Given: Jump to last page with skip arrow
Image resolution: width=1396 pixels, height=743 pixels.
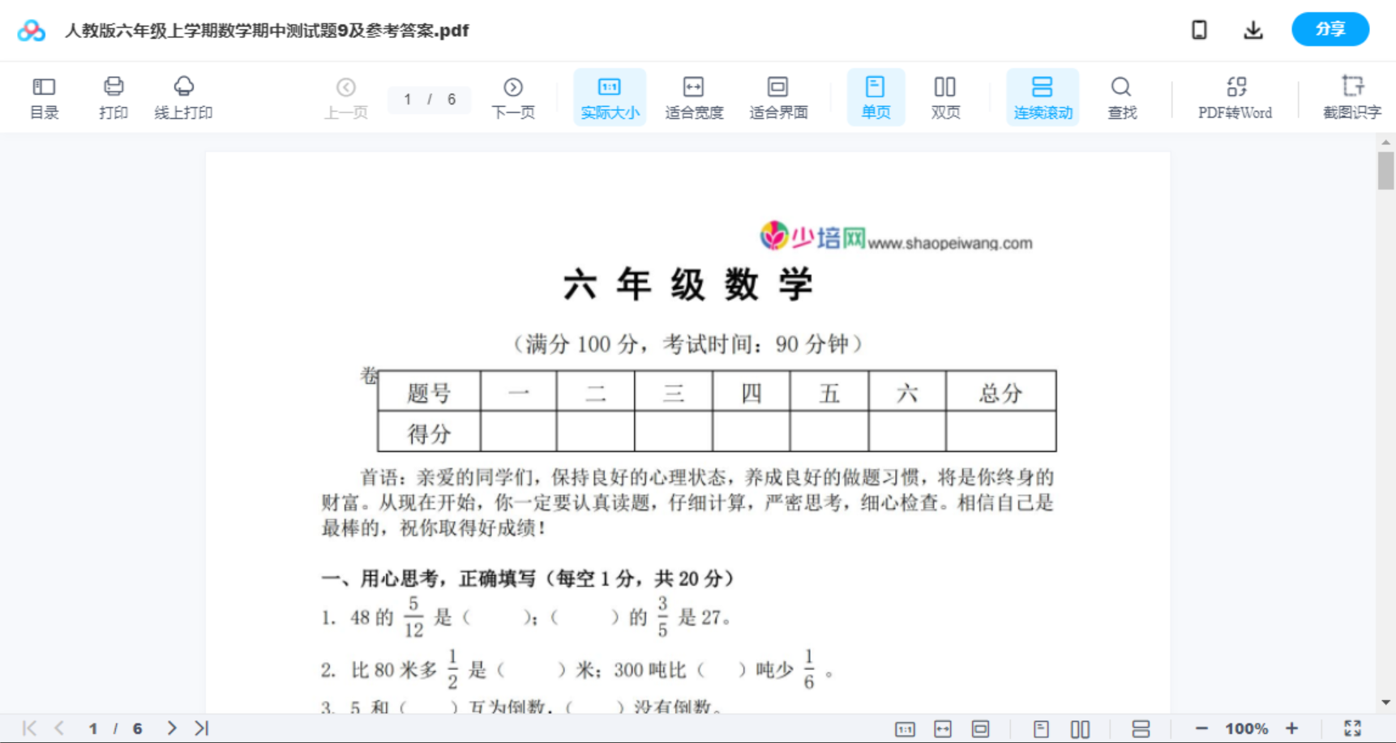Looking at the screenshot, I should click(200, 728).
